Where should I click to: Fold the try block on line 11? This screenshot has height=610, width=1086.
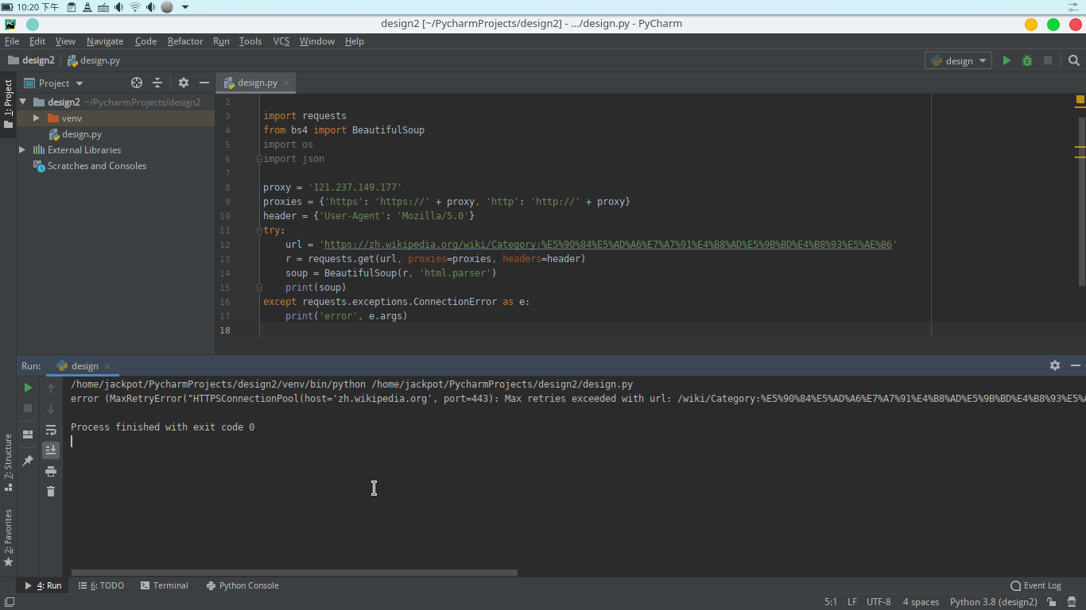coord(259,230)
